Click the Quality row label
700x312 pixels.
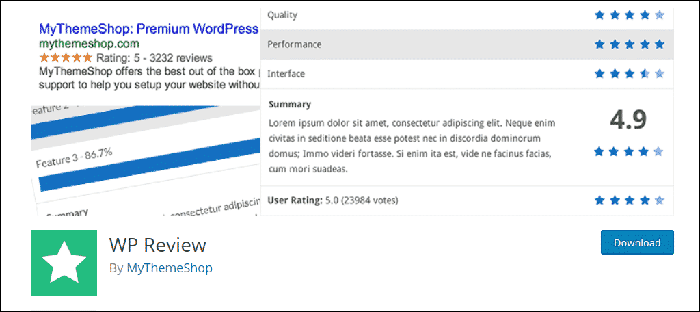(x=282, y=15)
